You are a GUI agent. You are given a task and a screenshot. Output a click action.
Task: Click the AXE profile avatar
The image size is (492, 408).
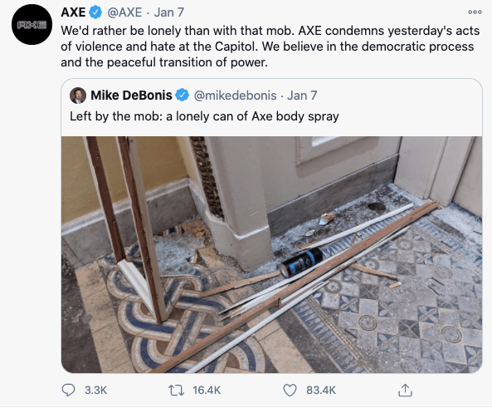point(32,25)
